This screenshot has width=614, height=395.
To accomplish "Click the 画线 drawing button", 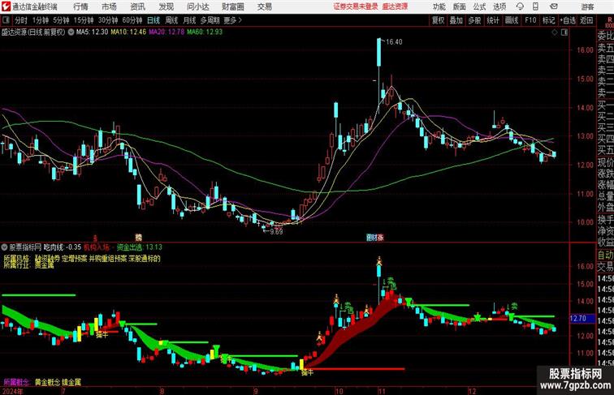I will [x=512, y=20].
